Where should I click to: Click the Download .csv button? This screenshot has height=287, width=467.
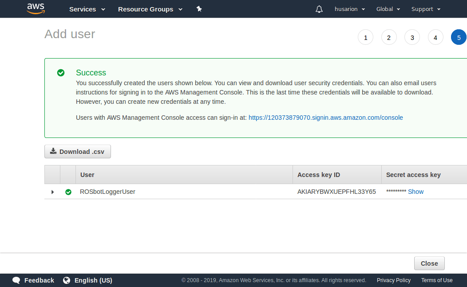[78, 152]
